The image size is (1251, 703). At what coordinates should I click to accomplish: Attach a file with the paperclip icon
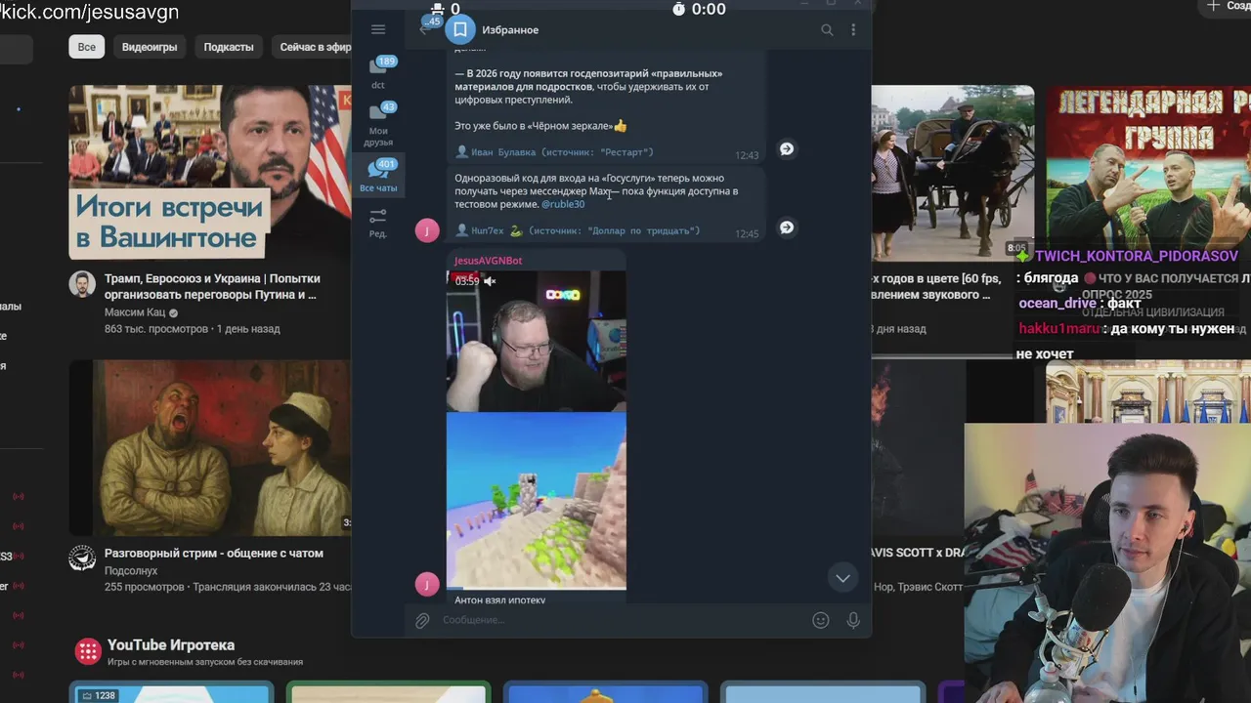[422, 620]
